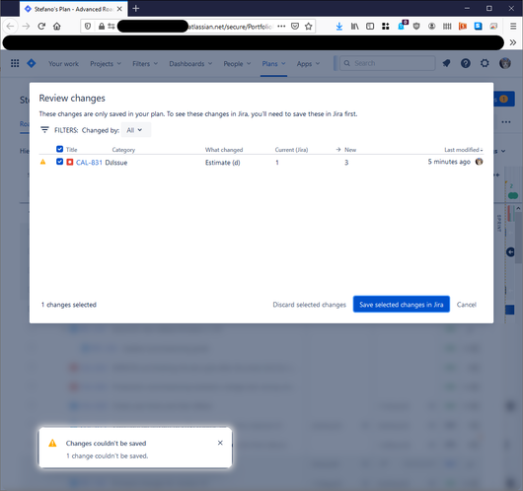Click the '1 changes selected' text
Screen dimensions: 523x491
tap(69, 305)
